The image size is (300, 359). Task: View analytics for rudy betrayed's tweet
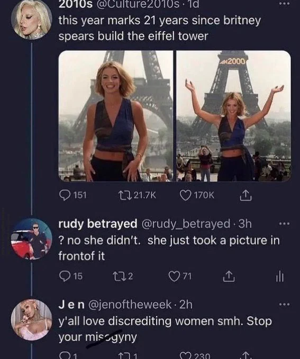coord(280,277)
